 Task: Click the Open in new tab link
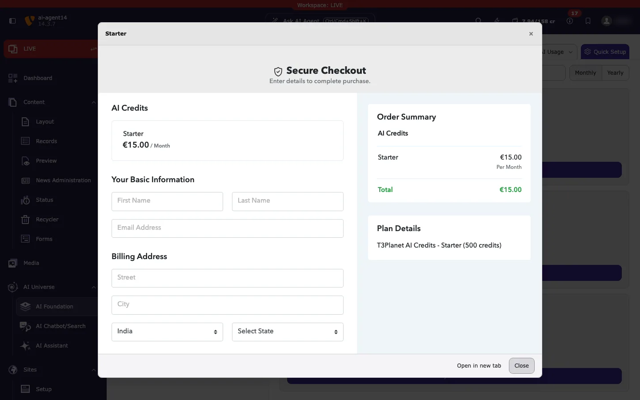click(x=479, y=366)
